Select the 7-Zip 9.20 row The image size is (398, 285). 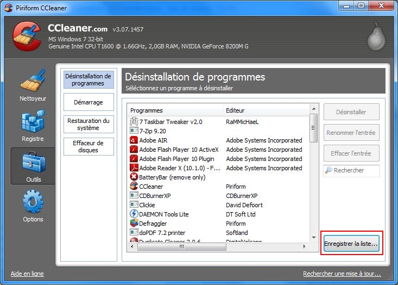[x=218, y=131]
